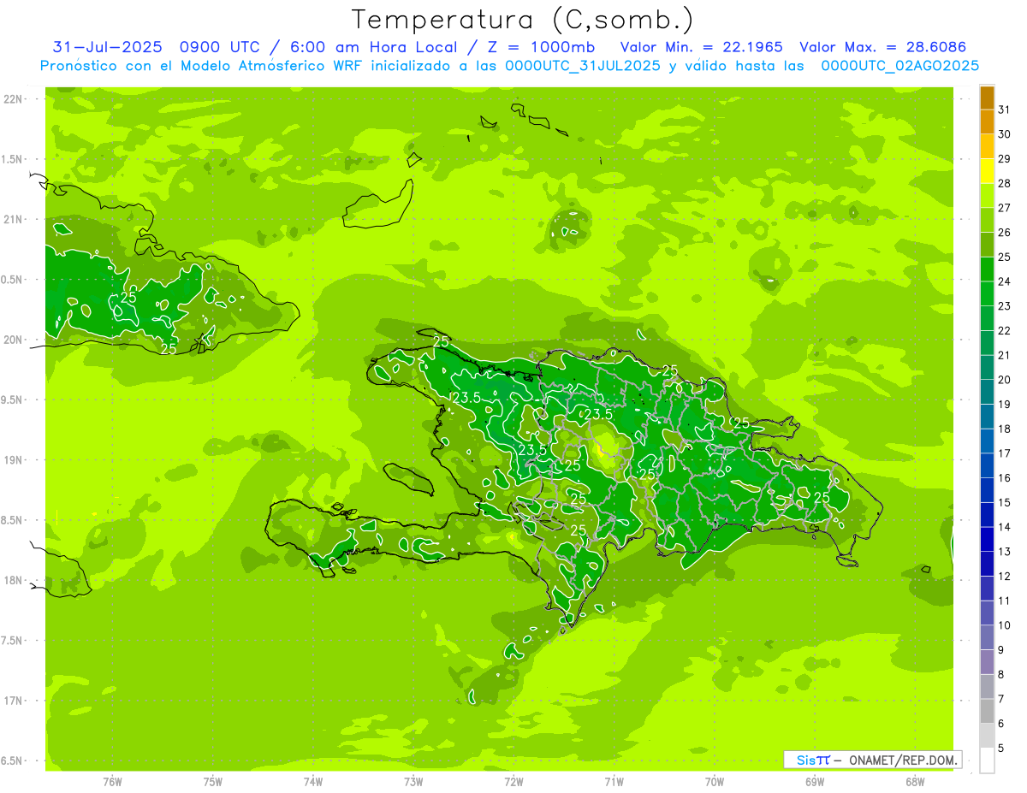
Task: Click the '21N' latitude axis label
Action: point(12,220)
